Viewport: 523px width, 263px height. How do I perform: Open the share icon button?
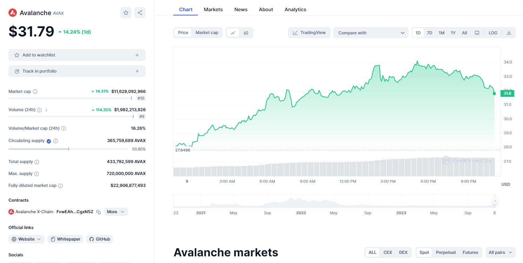(x=140, y=13)
